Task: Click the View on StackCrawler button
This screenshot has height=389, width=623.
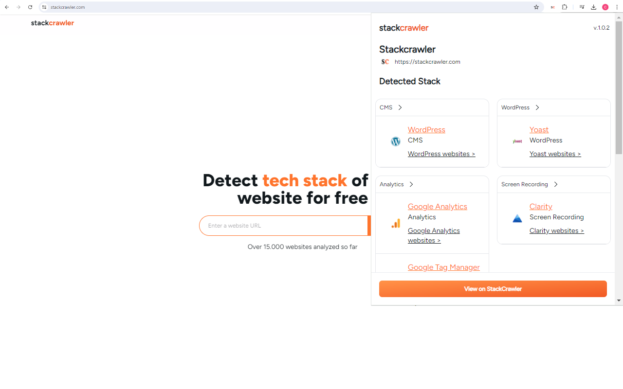Action: click(493, 289)
